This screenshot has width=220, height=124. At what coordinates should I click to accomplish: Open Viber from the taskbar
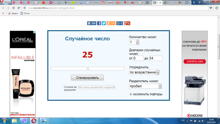(24, 120)
